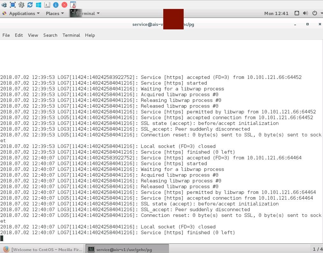Open the power system menu
Viewport: 323px width, 253px height.
316,13
